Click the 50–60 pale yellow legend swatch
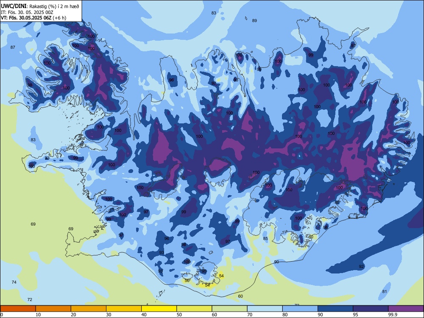The height and width of the screenshot is (318, 424). 194,309
